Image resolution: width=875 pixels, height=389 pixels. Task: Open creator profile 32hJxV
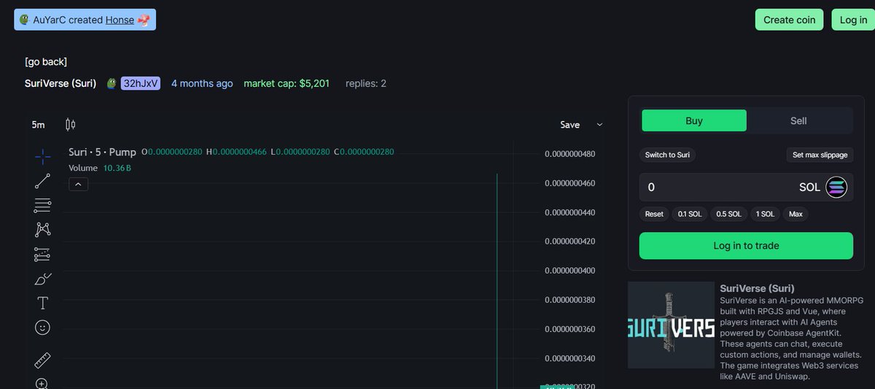tap(141, 83)
